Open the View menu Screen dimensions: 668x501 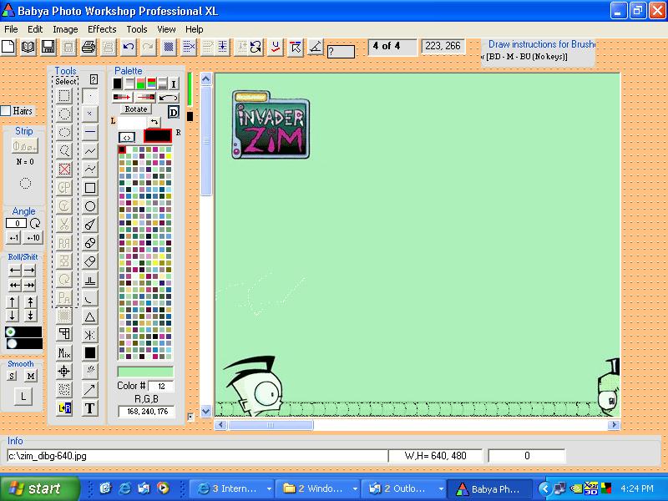click(166, 29)
